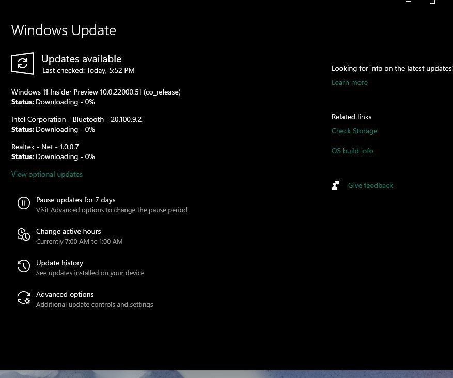Click See updates installed on your device
The height and width of the screenshot is (378, 453).
(x=90, y=273)
